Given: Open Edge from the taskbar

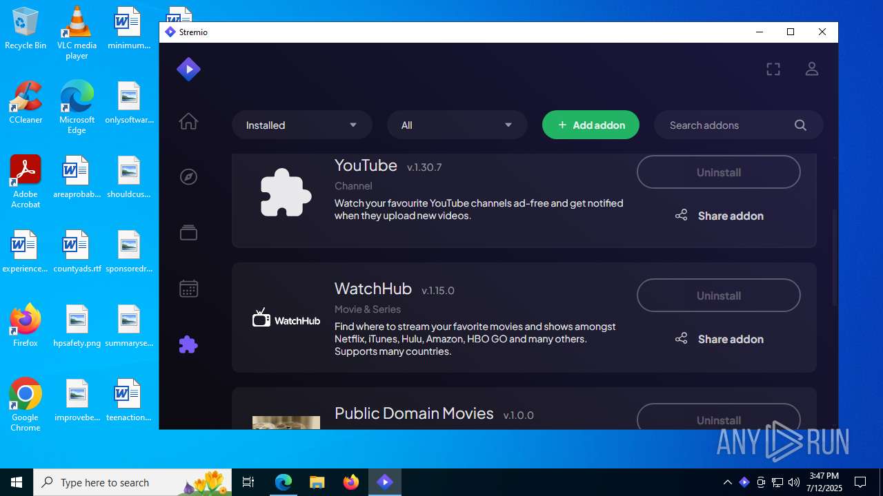Looking at the screenshot, I should [284, 482].
